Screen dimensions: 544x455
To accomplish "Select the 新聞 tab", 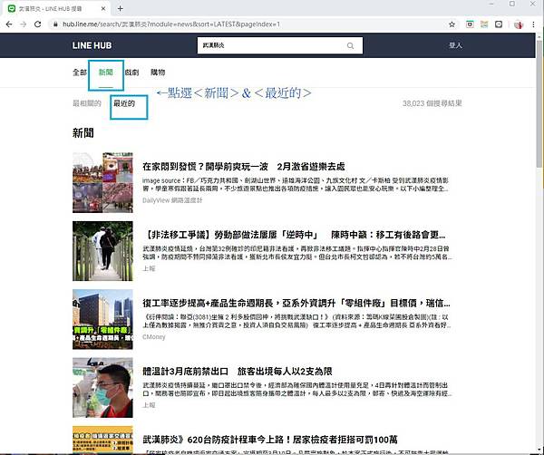I will tap(106, 73).
